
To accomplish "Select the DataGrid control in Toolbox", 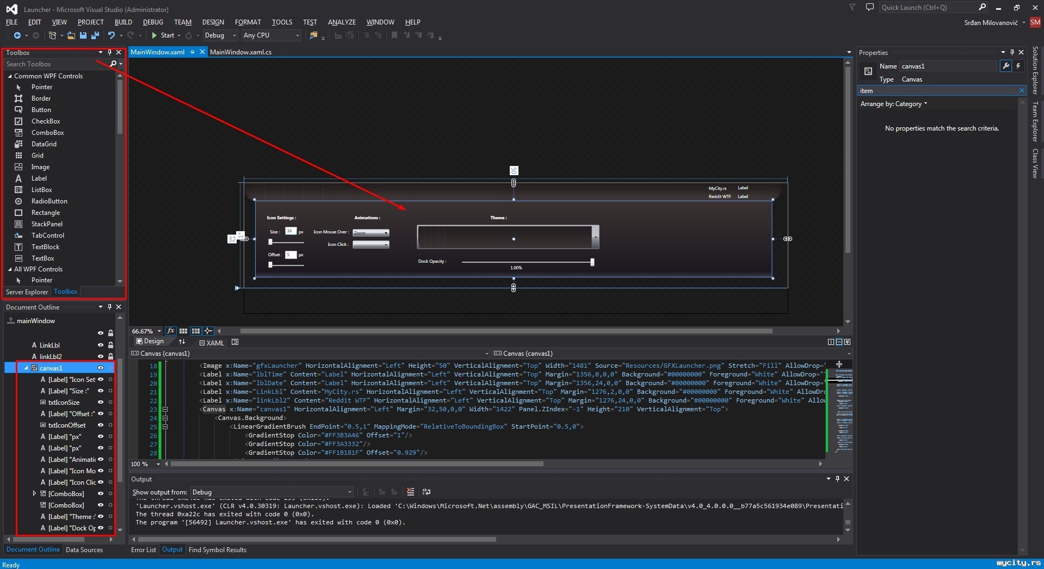I will click(44, 144).
